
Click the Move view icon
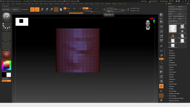pos(161,72)
